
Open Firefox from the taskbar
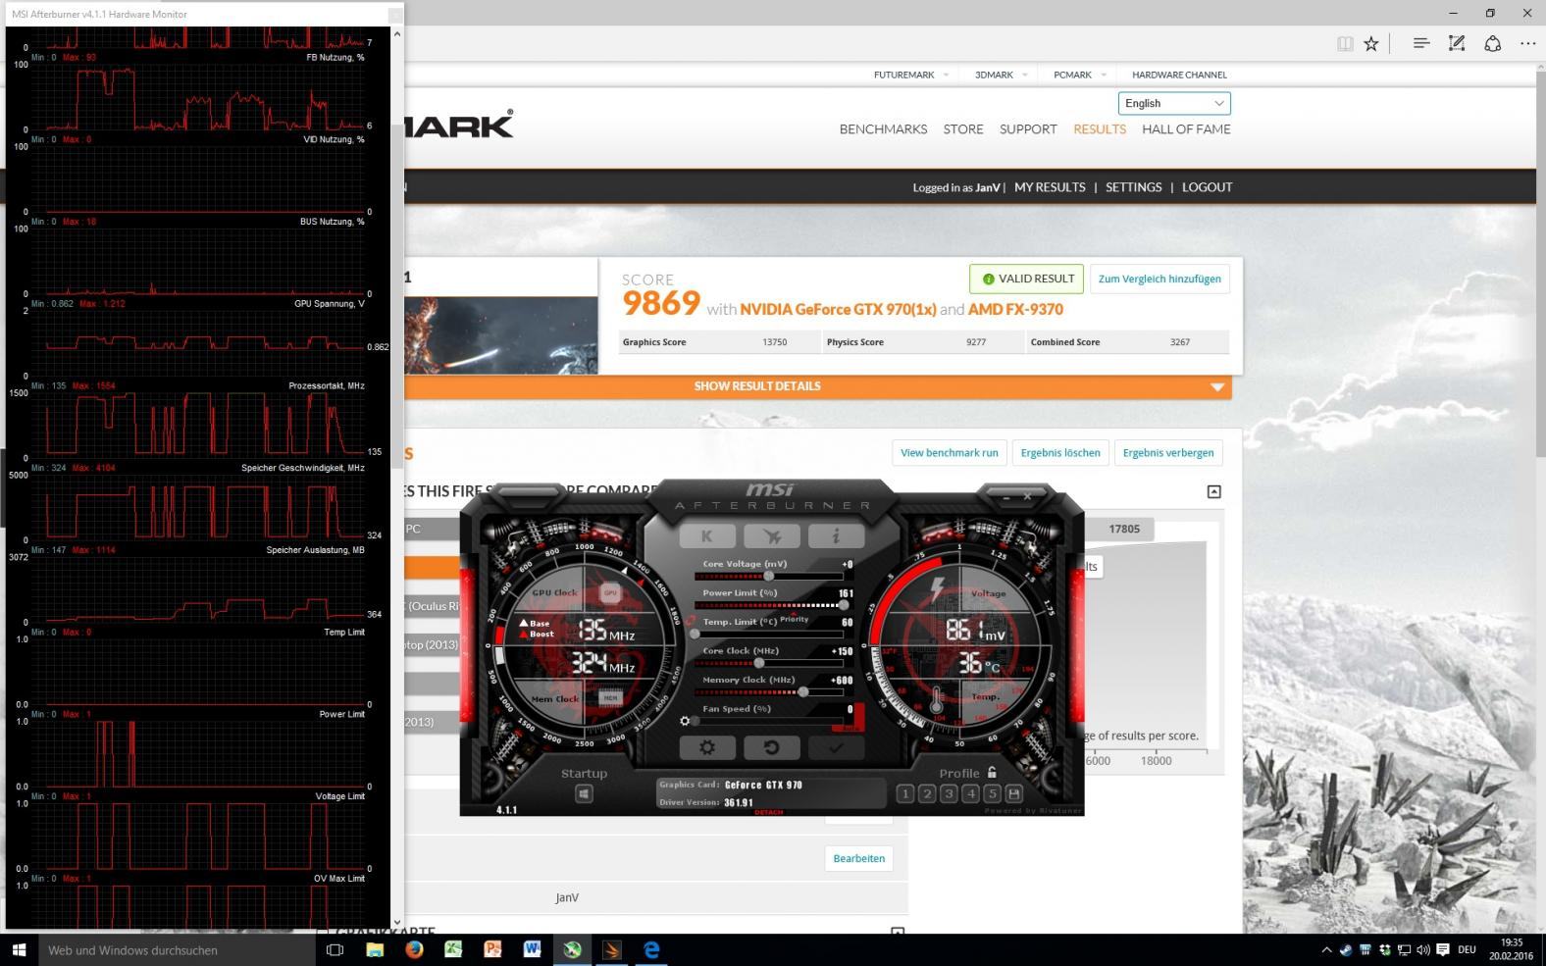click(x=414, y=949)
